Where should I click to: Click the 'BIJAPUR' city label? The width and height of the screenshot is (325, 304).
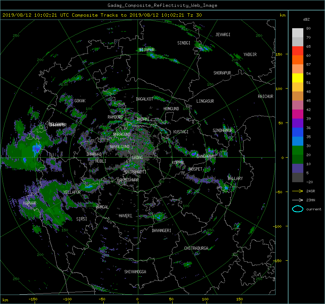click(x=147, y=50)
